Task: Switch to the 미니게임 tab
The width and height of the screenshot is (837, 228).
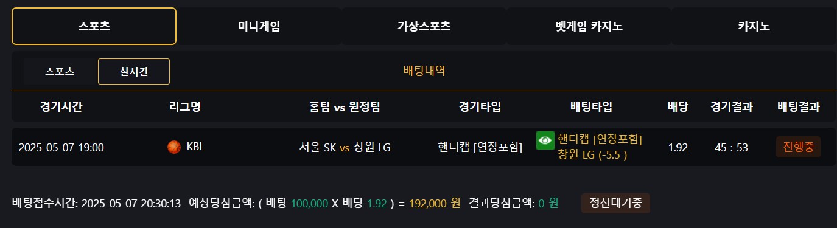Action: [x=259, y=26]
